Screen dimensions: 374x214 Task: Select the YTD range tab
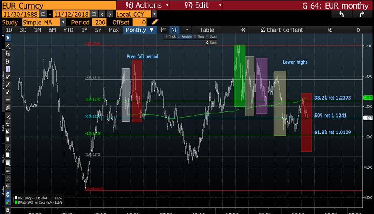(x=68, y=30)
